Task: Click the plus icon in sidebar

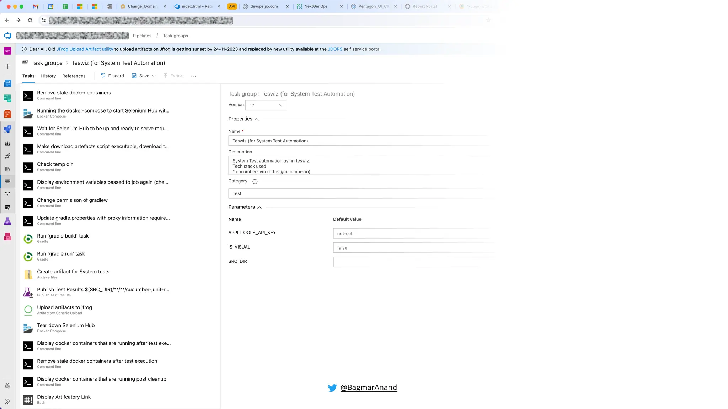Action: (7, 66)
